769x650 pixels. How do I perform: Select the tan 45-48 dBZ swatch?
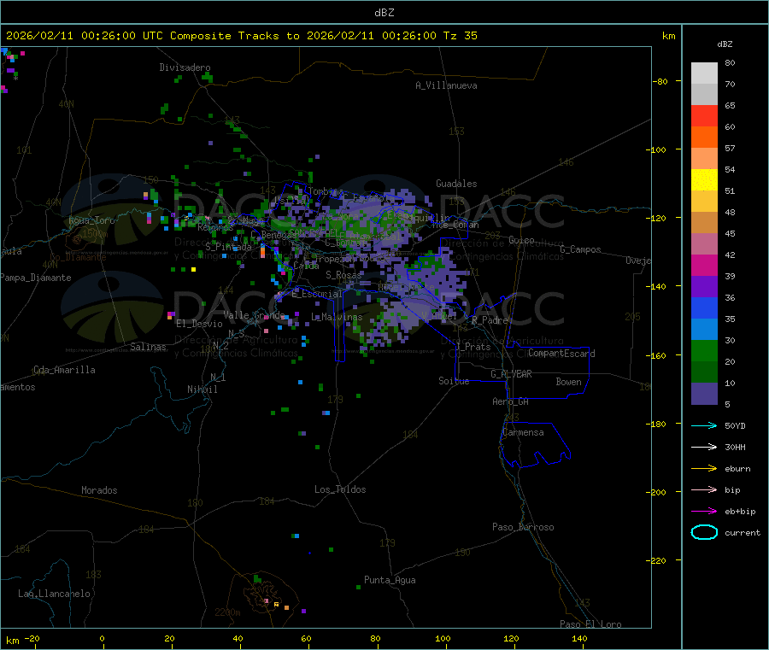704,223
